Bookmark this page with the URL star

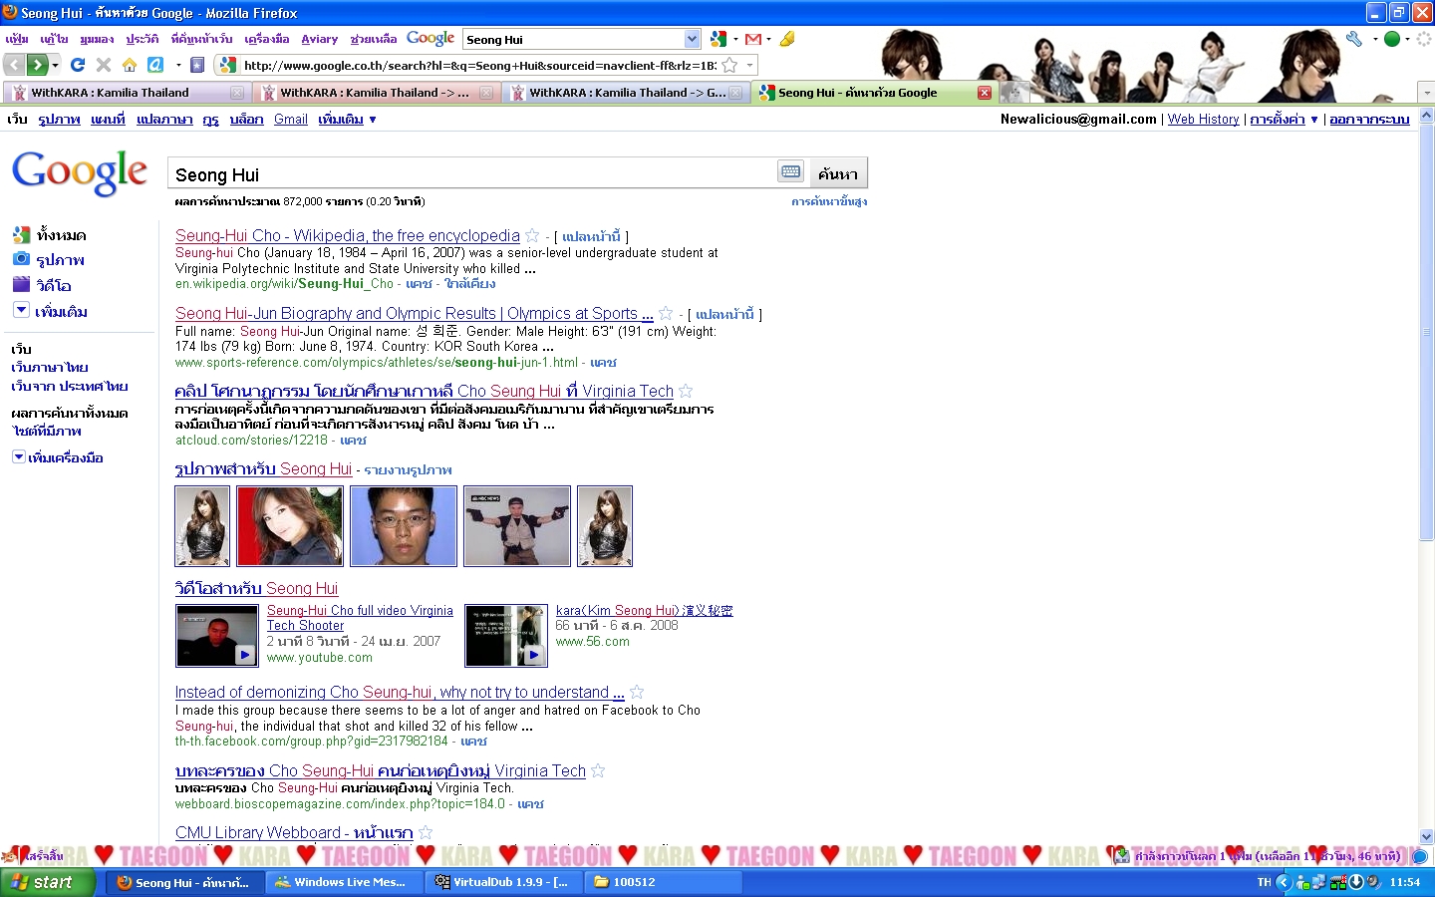tap(729, 65)
